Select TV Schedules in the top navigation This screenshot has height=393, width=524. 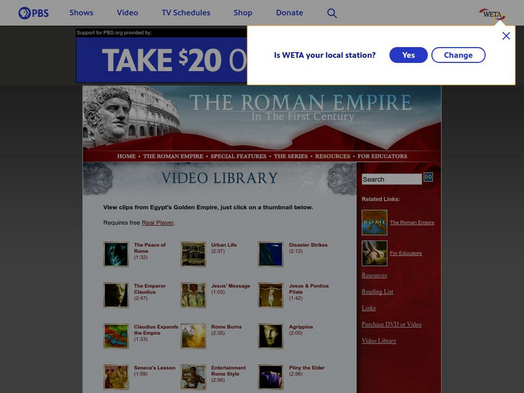pos(185,12)
